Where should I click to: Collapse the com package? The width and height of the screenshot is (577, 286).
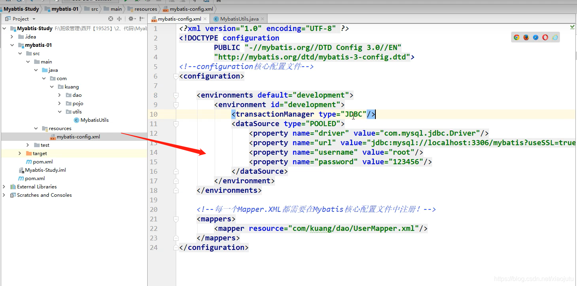click(x=44, y=78)
